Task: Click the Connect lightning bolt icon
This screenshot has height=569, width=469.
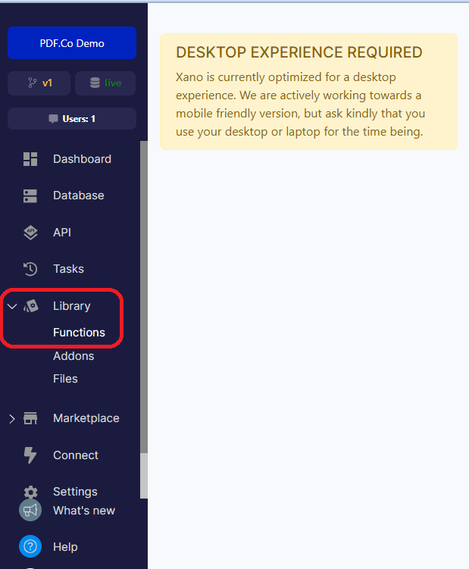Action: coord(30,455)
